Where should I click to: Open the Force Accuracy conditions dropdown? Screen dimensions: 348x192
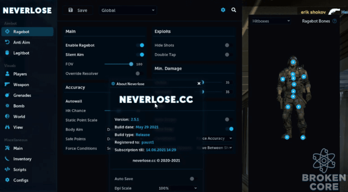pyautogui.click(x=214, y=138)
